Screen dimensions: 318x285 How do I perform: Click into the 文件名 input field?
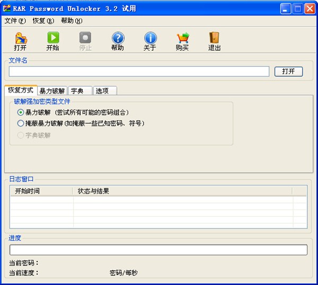(x=139, y=71)
